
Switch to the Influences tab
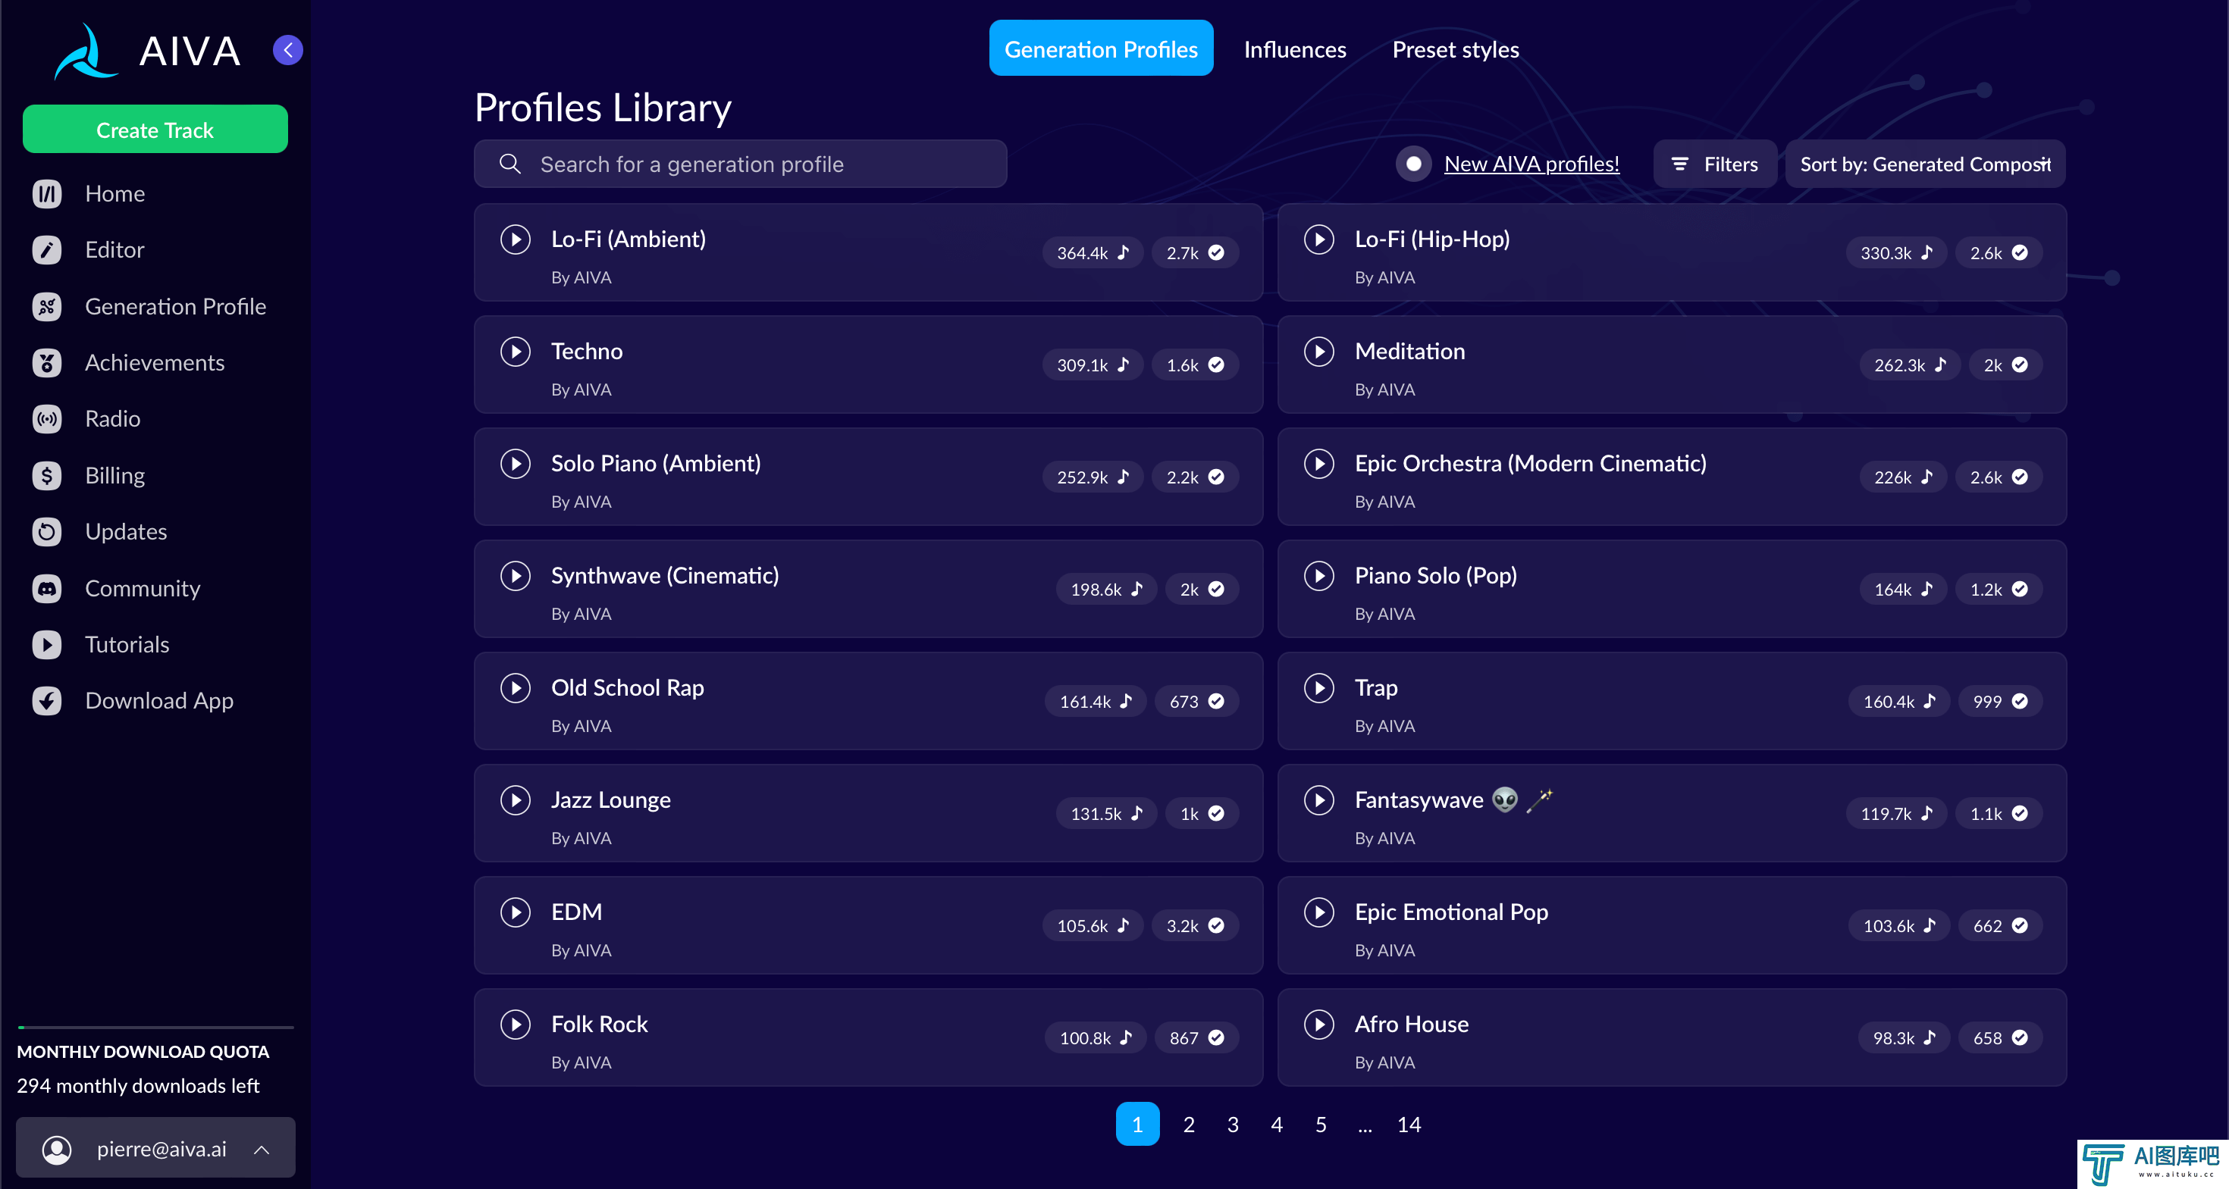click(x=1294, y=49)
